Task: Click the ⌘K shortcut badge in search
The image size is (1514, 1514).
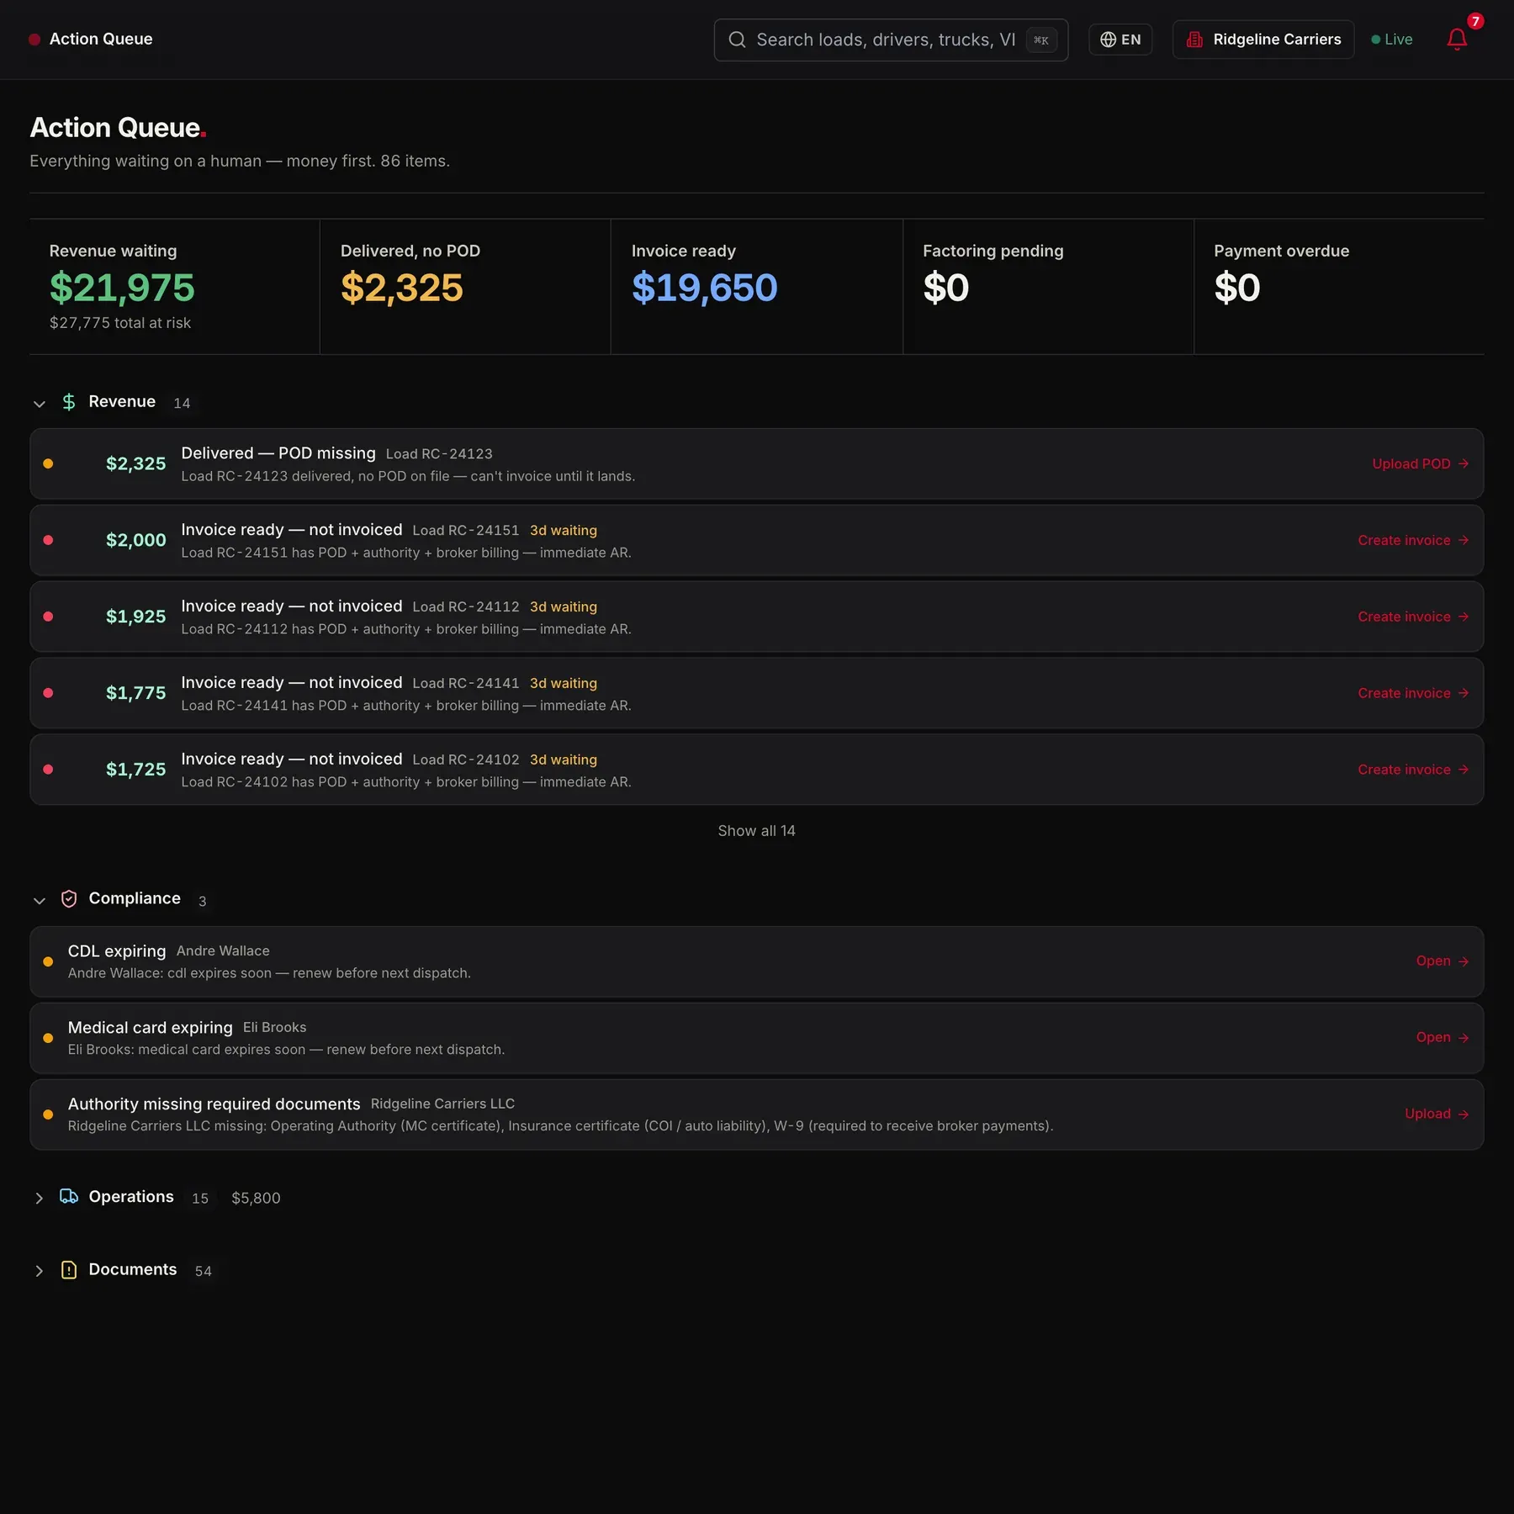Action: pyautogui.click(x=1041, y=40)
